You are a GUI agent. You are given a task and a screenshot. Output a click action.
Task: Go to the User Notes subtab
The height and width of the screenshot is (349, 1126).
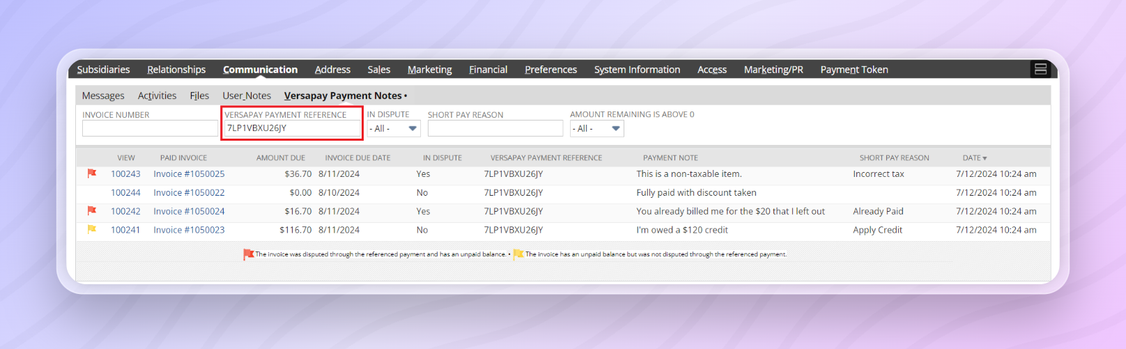[247, 95]
